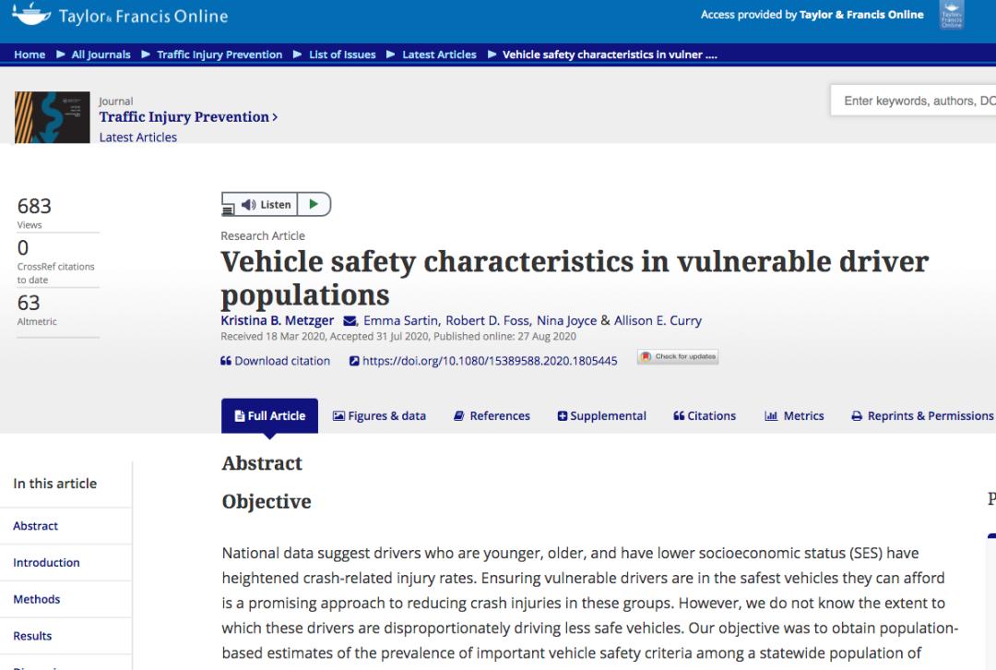
Task: Click the Taylor & Francis Online logo
Action: (x=120, y=16)
